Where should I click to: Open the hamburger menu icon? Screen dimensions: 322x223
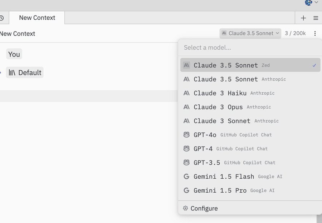click(316, 18)
